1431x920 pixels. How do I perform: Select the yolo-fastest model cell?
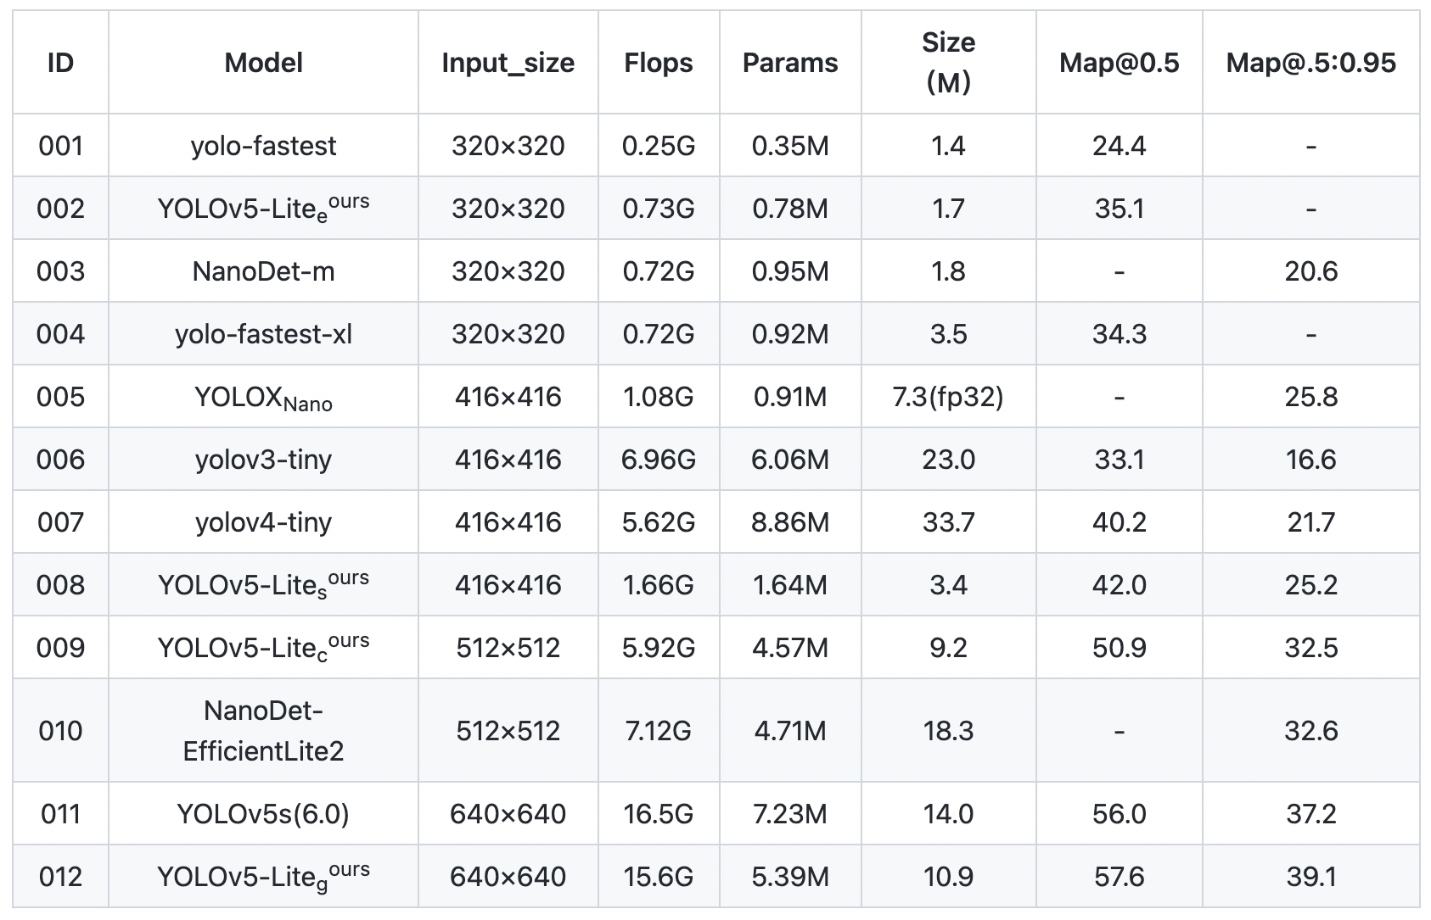click(263, 146)
